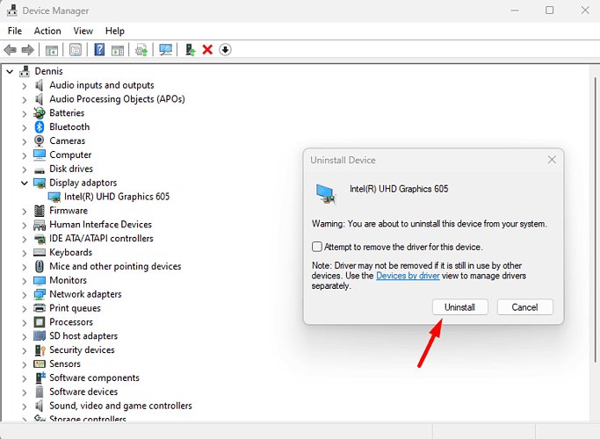The width and height of the screenshot is (600, 439).
Task: Click the black down-arrow disable device icon
Action: click(x=225, y=50)
